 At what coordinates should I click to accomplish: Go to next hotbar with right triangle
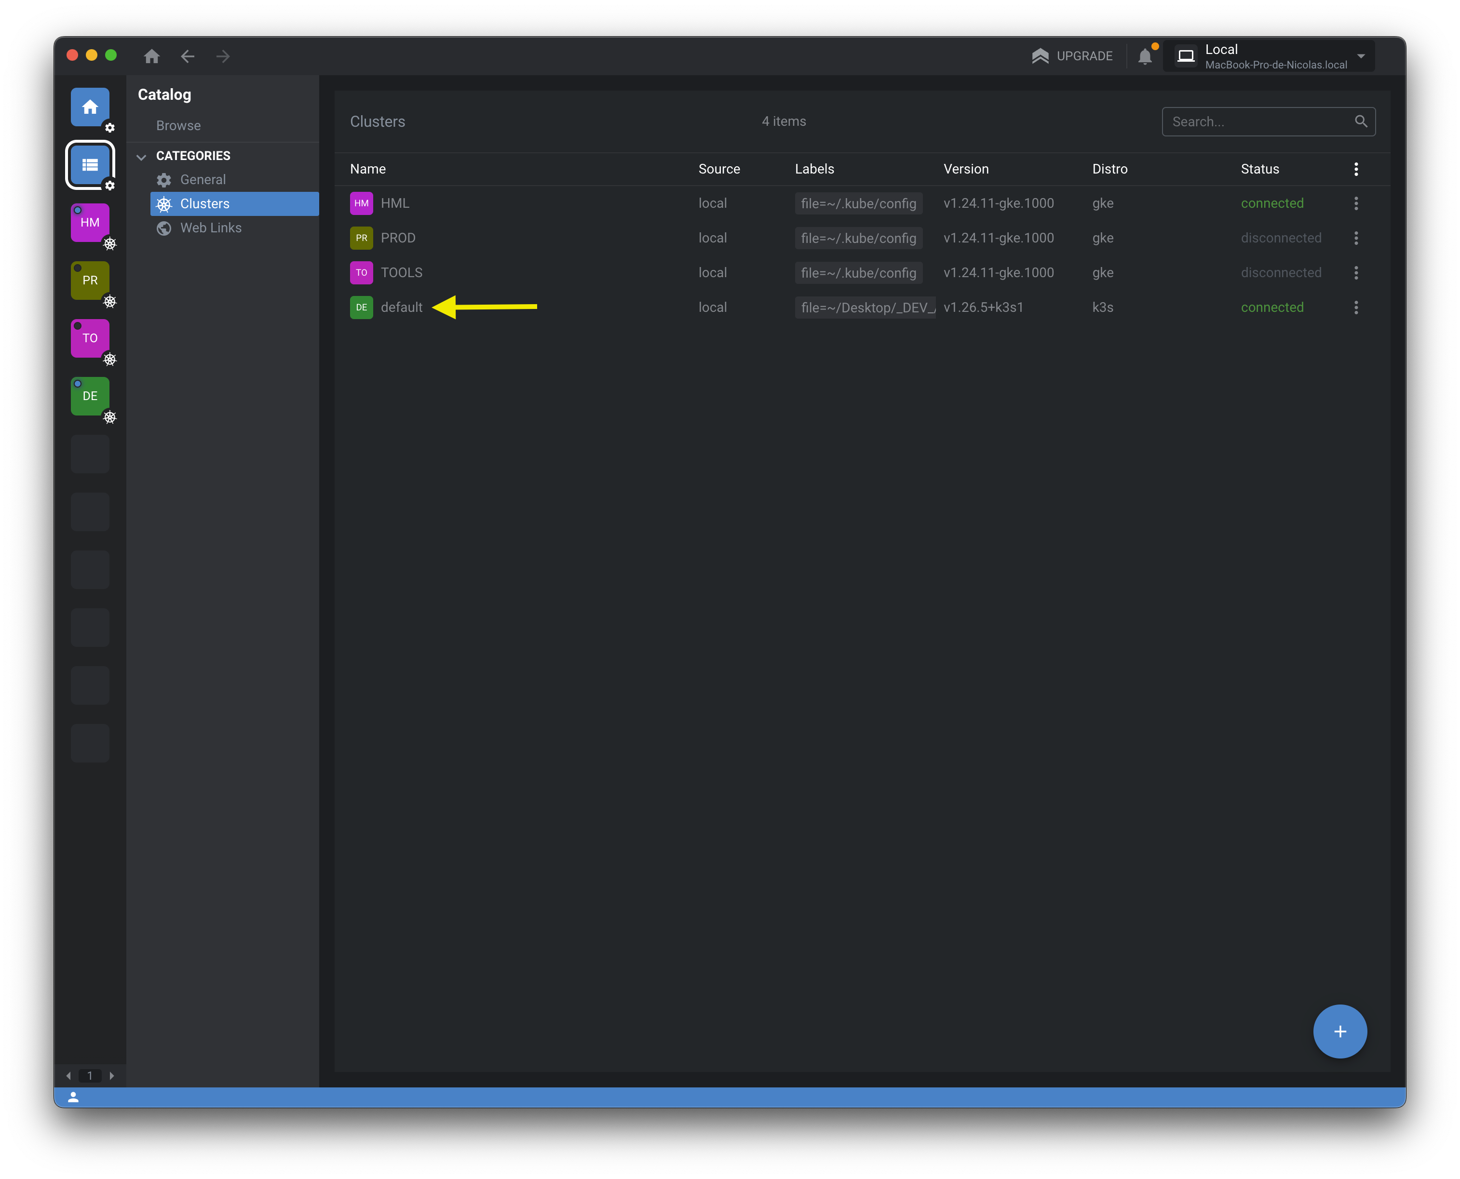pos(112,1075)
